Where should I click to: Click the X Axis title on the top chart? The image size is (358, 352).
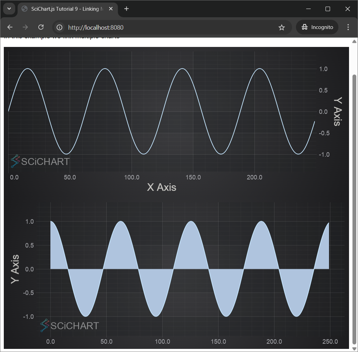click(x=161, y=187)
